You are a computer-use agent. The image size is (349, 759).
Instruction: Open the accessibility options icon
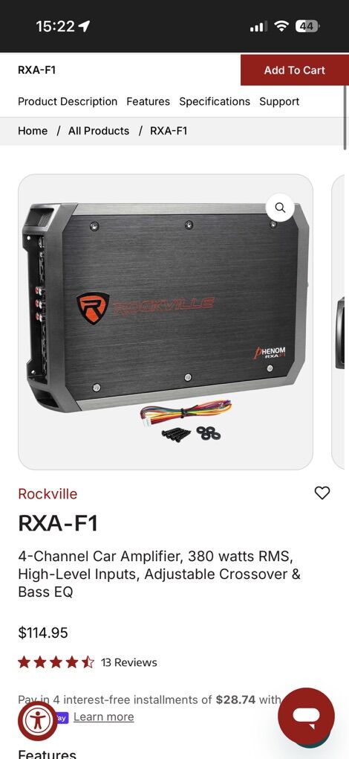click(38, 721)
